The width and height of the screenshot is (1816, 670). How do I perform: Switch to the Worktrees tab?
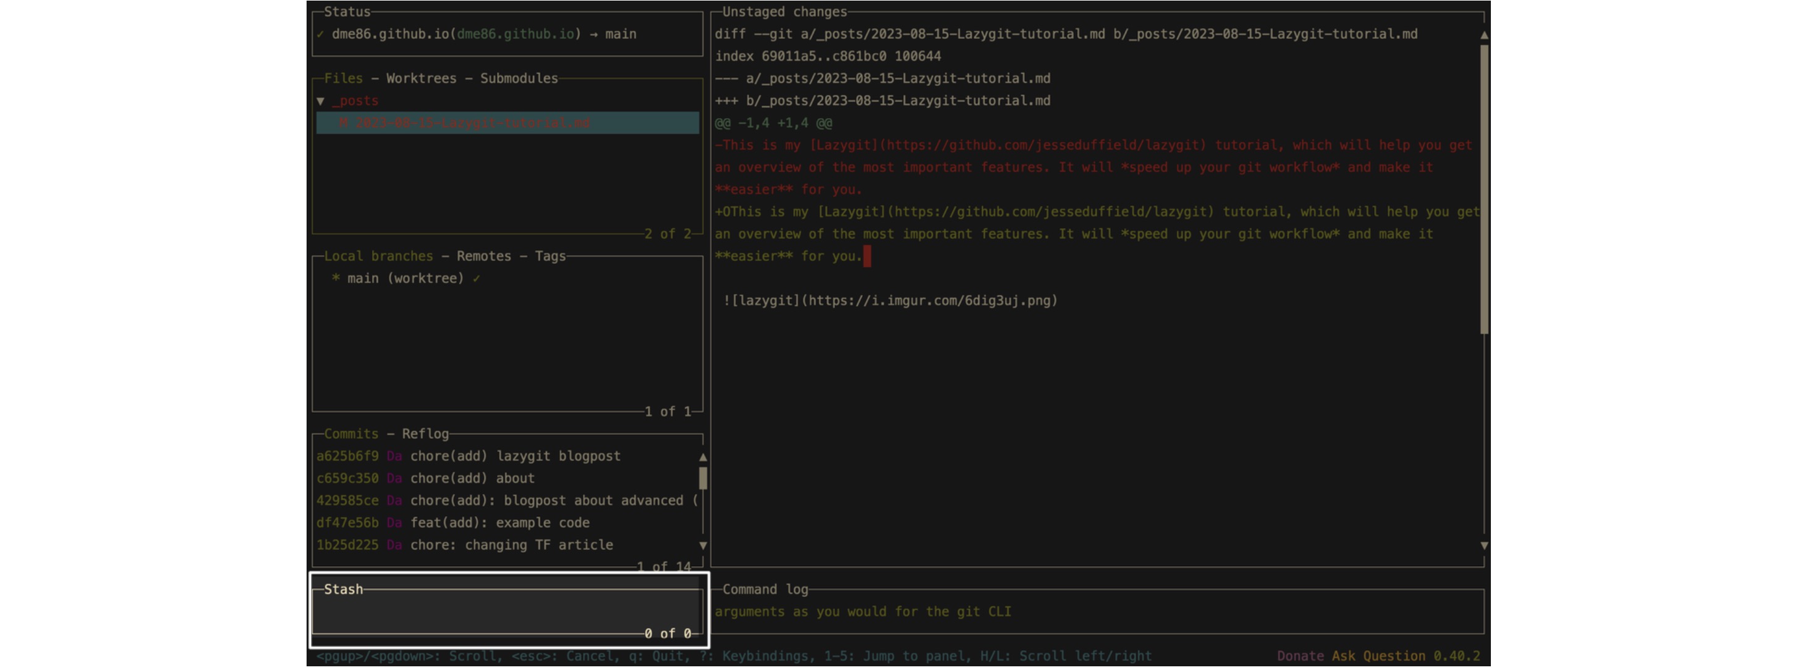[421, 78]
